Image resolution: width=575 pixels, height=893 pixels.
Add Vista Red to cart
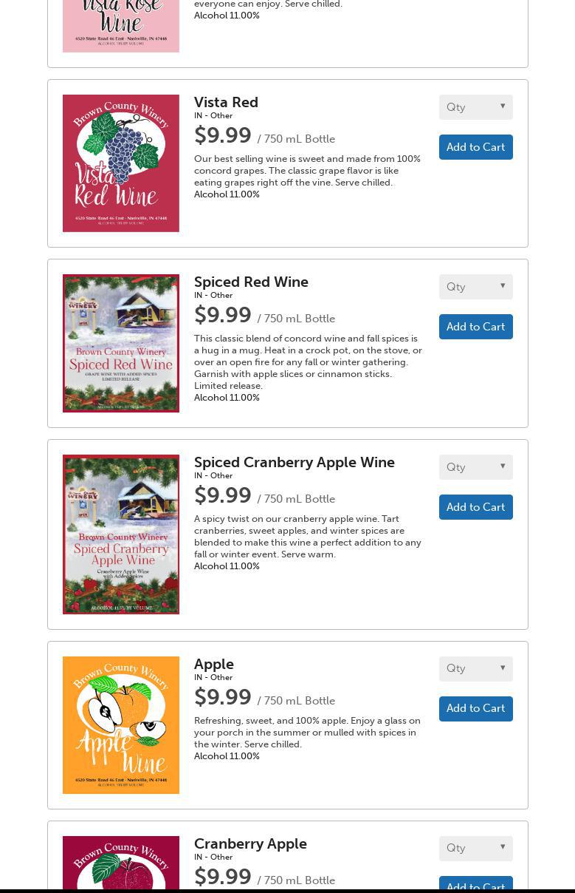[475, 147]
